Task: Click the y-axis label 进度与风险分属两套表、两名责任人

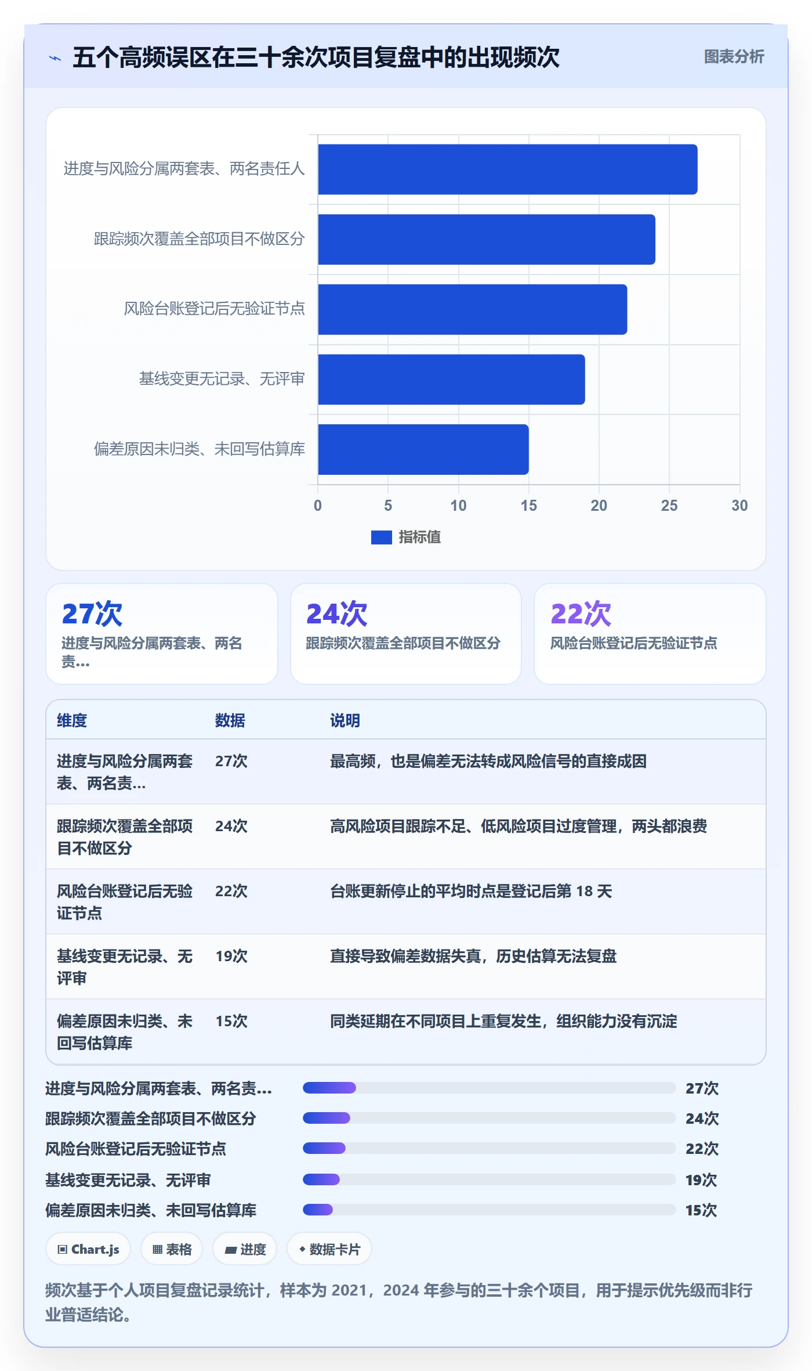Action: tap(184, 169)
